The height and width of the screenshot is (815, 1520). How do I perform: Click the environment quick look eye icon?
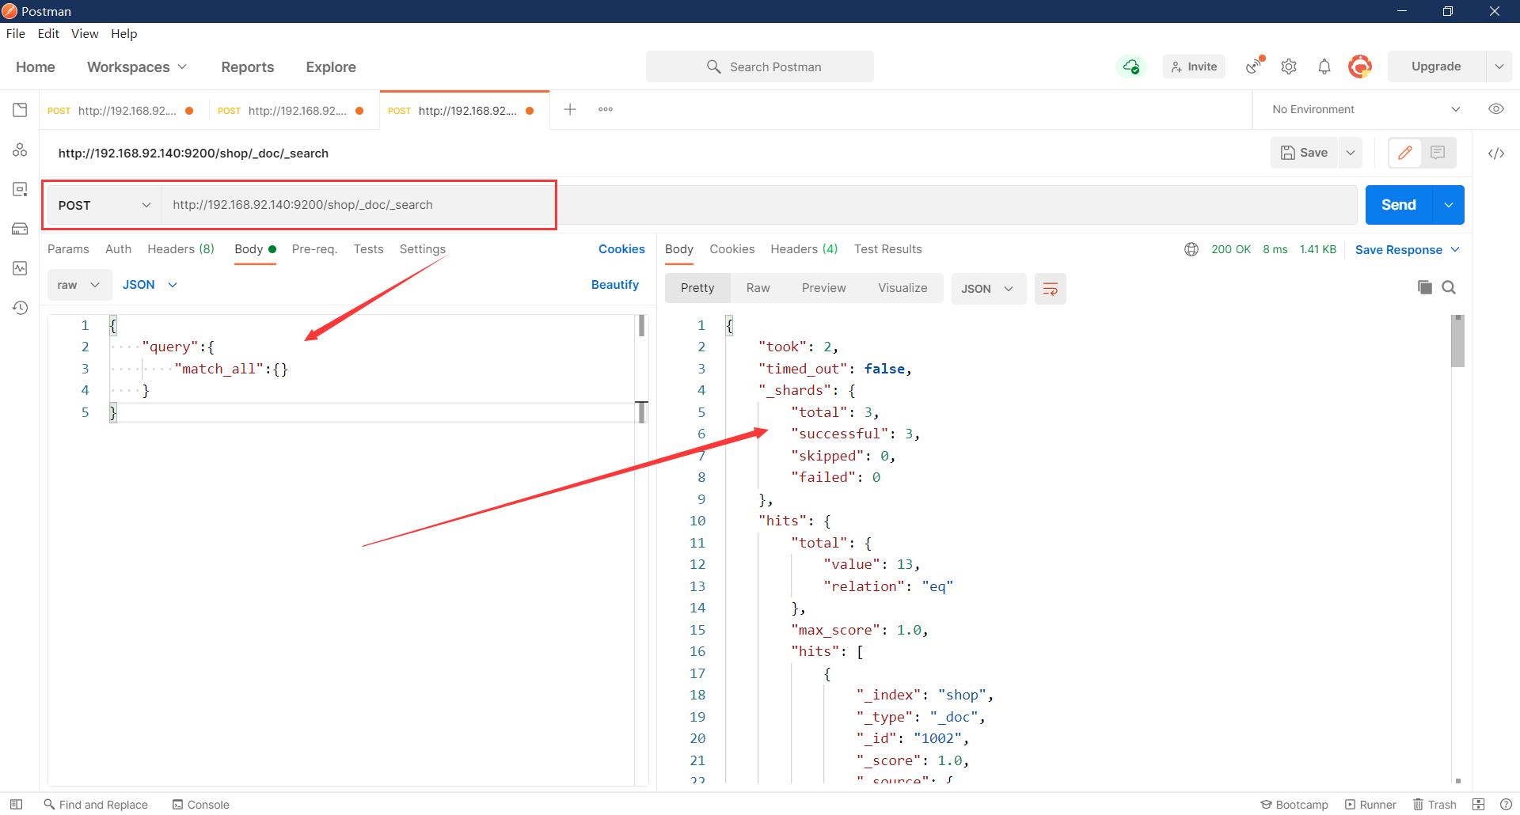tap(1496, 109)
